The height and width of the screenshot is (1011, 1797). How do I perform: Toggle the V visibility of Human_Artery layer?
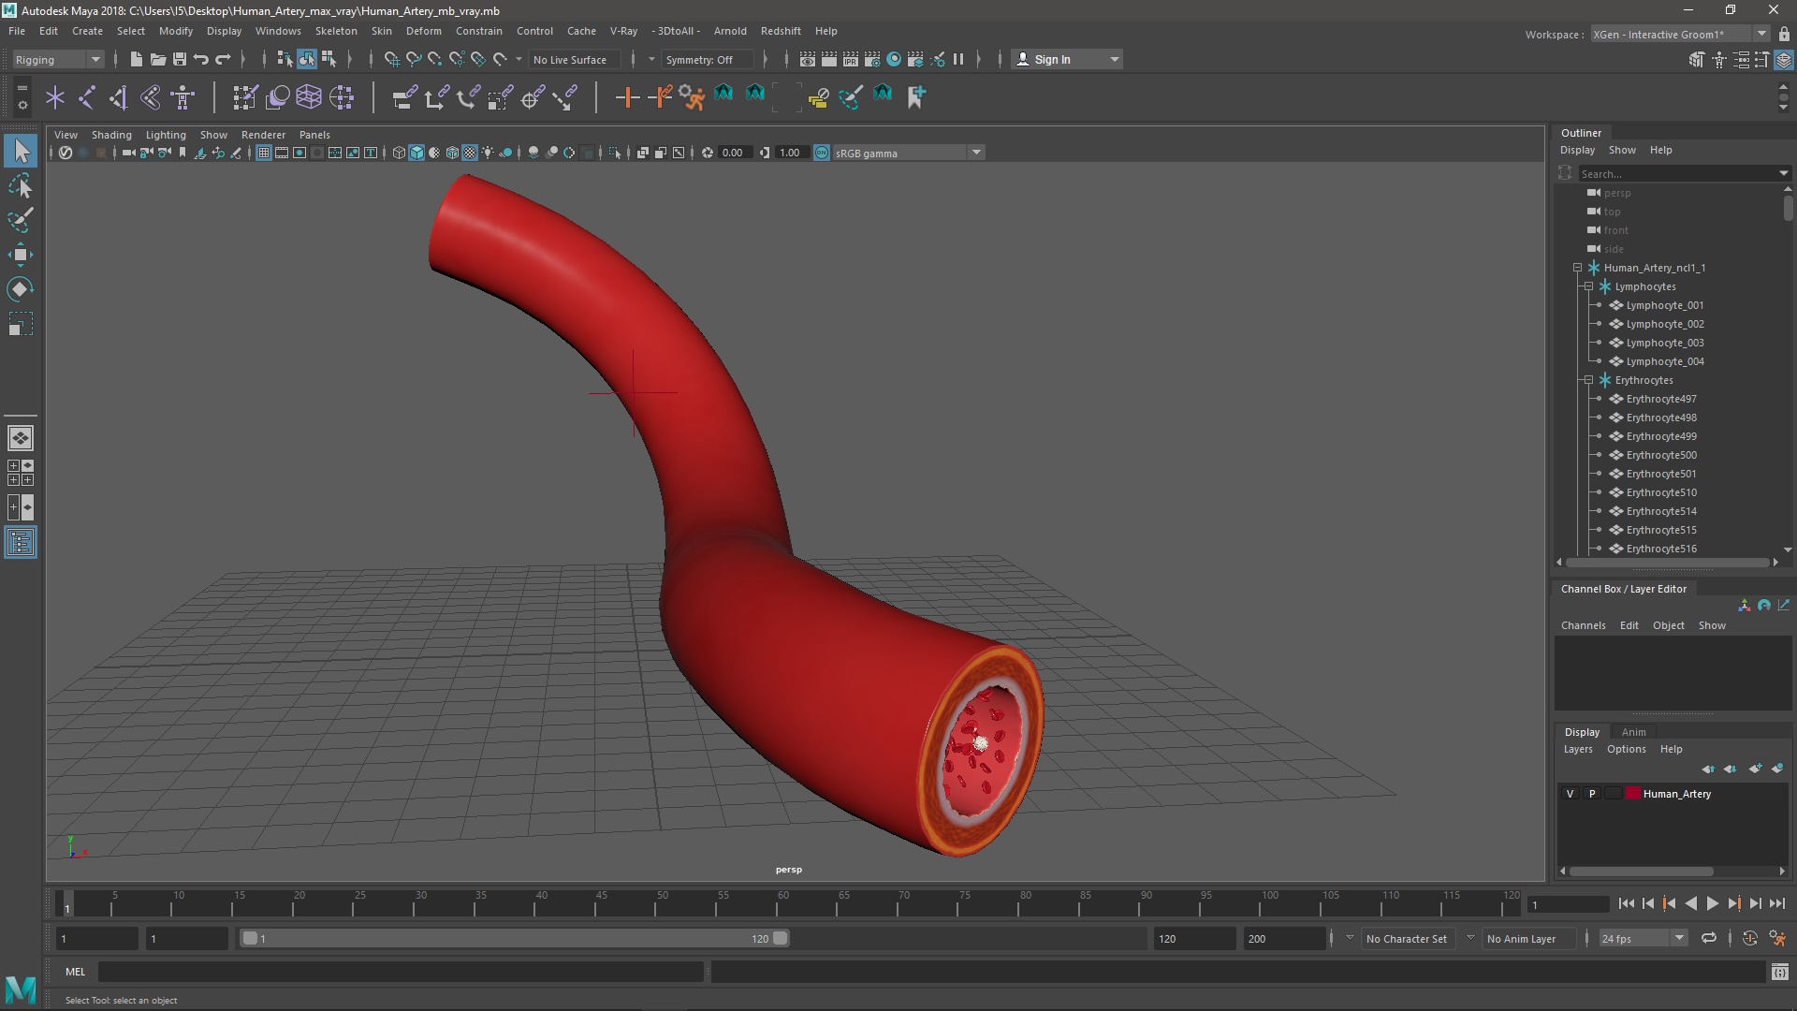tap(1571, 794)
